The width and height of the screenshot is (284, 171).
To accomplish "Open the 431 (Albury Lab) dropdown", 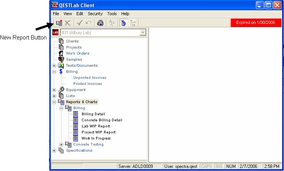I will [x=143, y=33].
